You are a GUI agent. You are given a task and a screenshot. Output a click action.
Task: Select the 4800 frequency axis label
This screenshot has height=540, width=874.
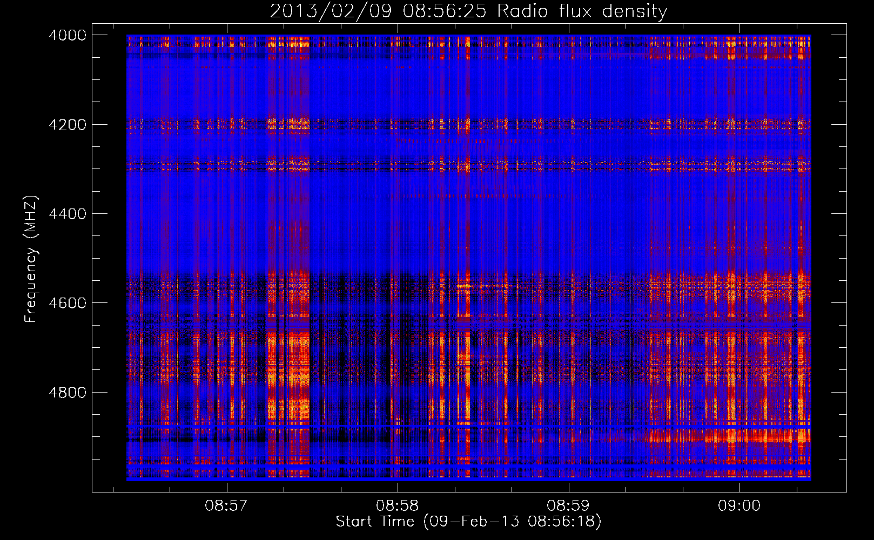point(68,393)
